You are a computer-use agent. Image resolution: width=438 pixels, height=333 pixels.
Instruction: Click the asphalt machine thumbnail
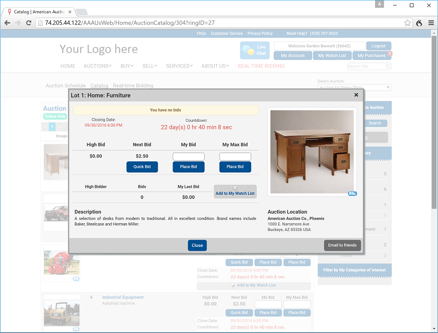click(x=62, y=313)
